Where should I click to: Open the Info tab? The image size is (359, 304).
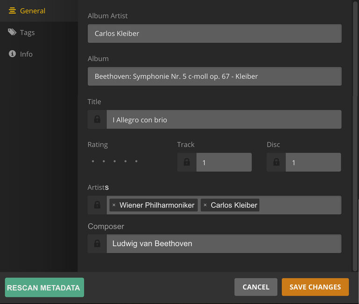point(39,54)
